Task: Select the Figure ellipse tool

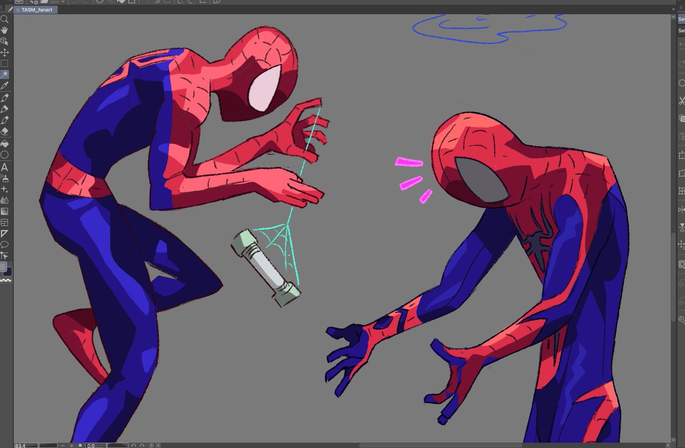Action: pyautogui.click(x=5, y=155)
